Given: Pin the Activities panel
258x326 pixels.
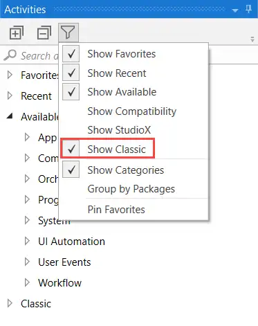Looking at the screenshot, I should tap(248, 10).
